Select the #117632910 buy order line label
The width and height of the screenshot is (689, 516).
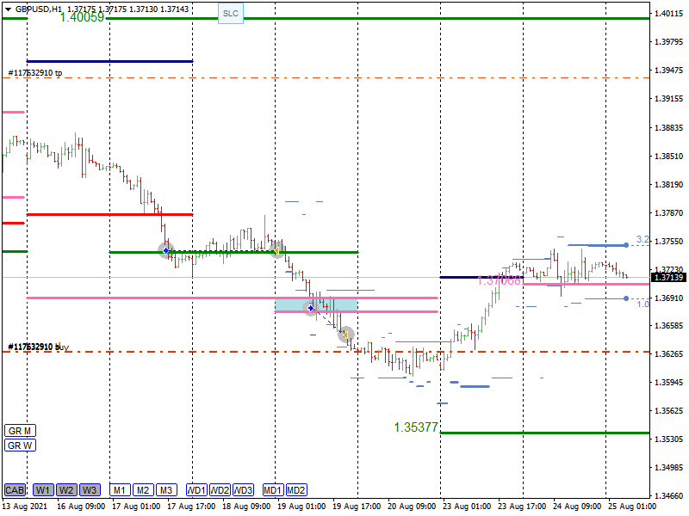coord(38,347)
